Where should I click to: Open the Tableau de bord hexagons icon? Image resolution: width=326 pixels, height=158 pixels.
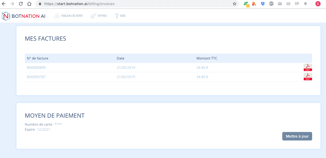(x=57, y=16)
